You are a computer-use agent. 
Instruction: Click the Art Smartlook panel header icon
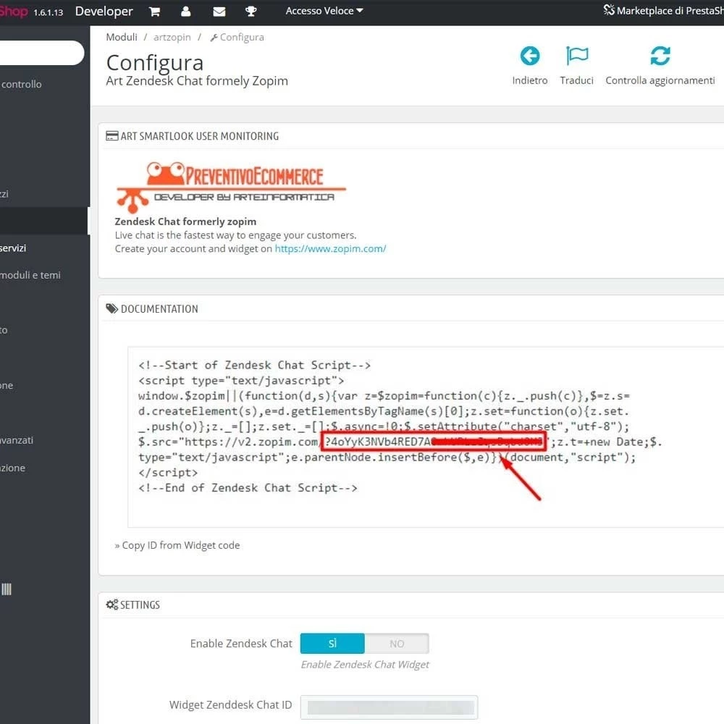(x=111, y=136)
